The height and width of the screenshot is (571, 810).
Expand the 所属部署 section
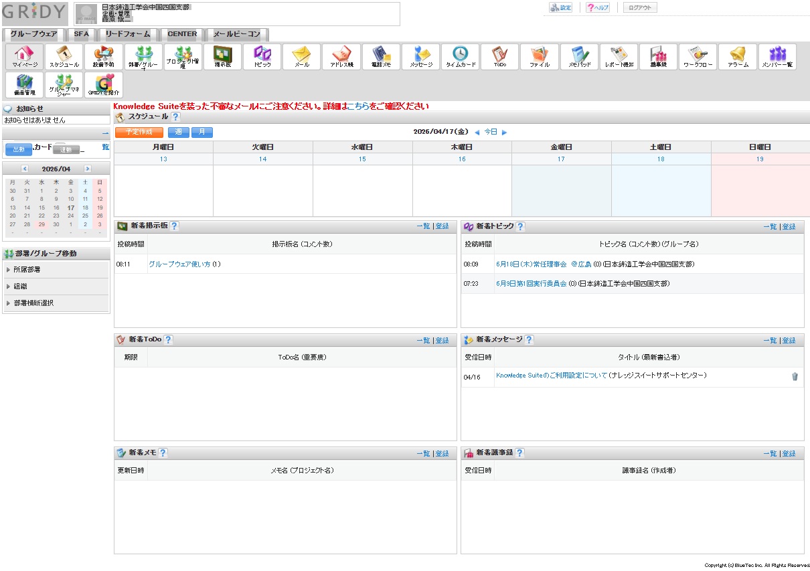27,270
